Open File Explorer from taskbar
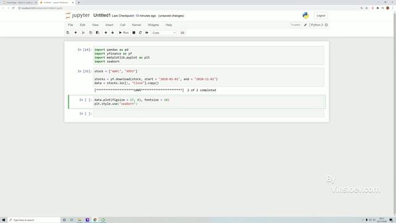This screenshot has width=396, height=223. click(80, 220)
